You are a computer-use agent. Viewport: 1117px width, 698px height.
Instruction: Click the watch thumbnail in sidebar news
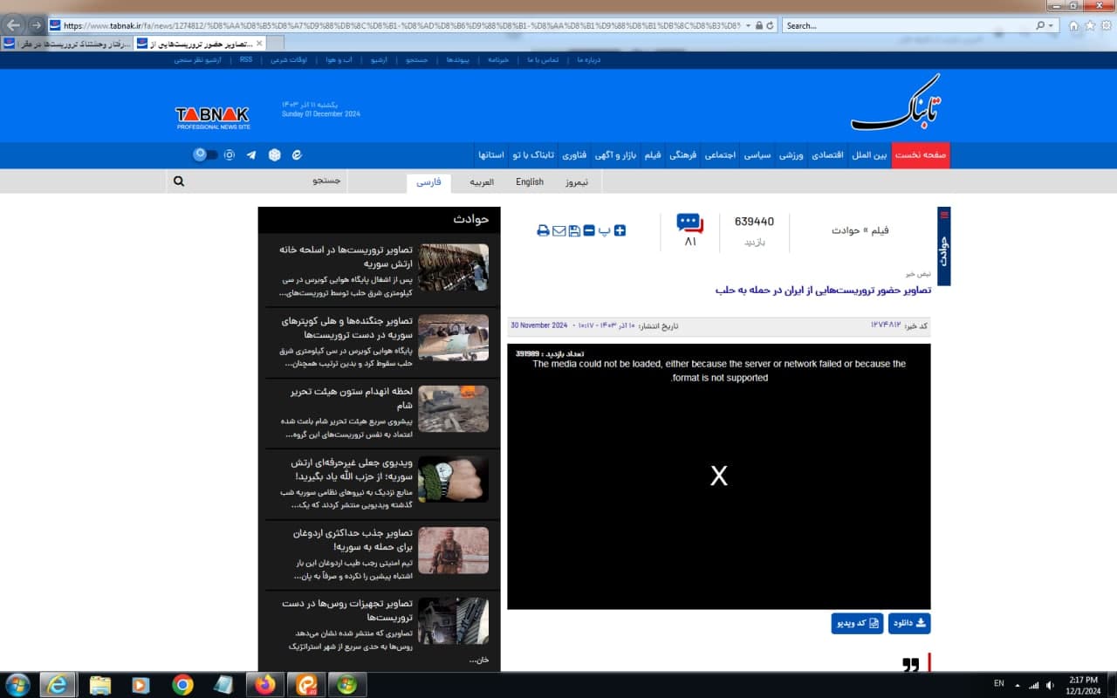pos(453,479)
